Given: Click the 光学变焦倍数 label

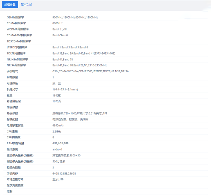Looking at the screenshot, I should click(x=15, y=185).
